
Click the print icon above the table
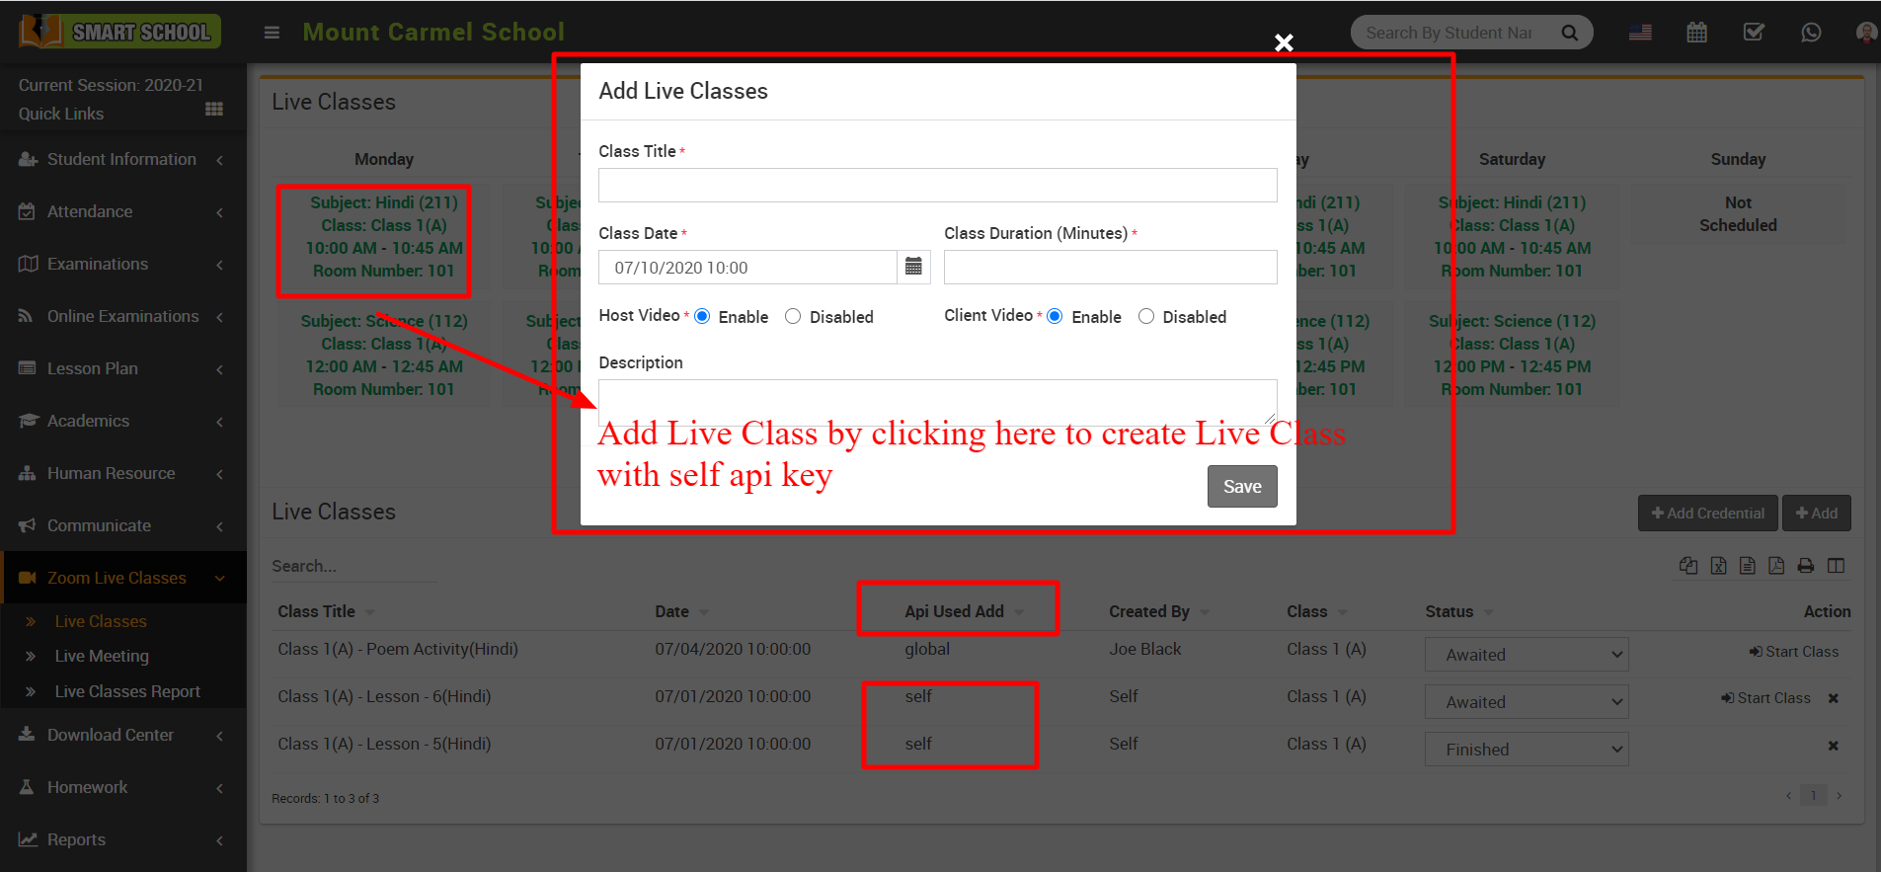(1805, 566)
